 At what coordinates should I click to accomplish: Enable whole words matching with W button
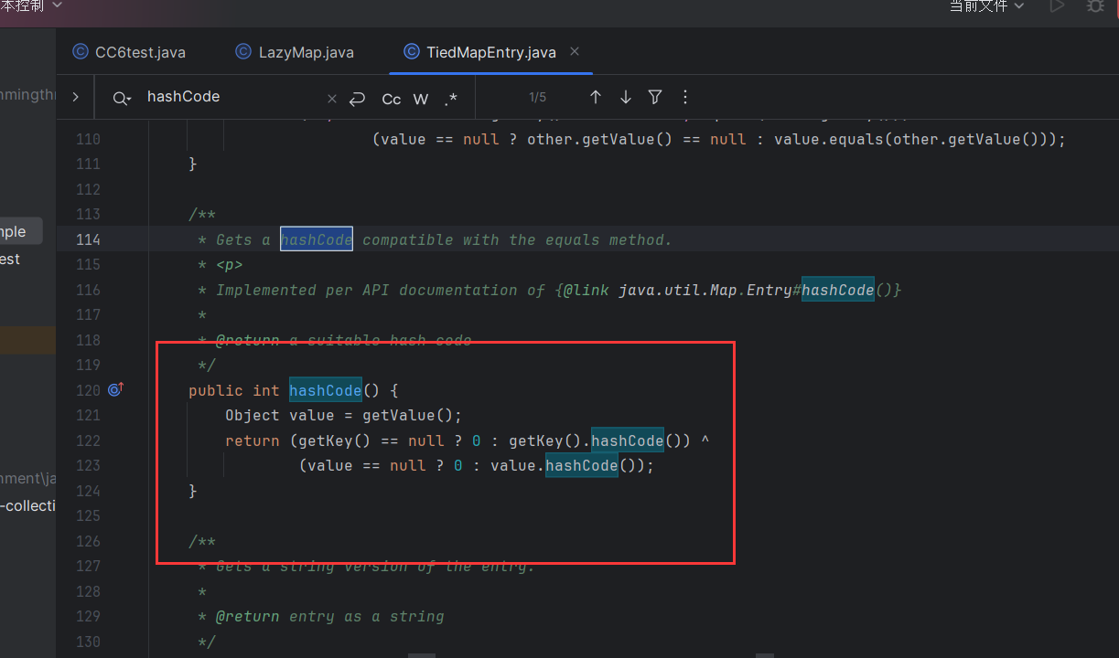pyautogui.click(x=420, y=98)
